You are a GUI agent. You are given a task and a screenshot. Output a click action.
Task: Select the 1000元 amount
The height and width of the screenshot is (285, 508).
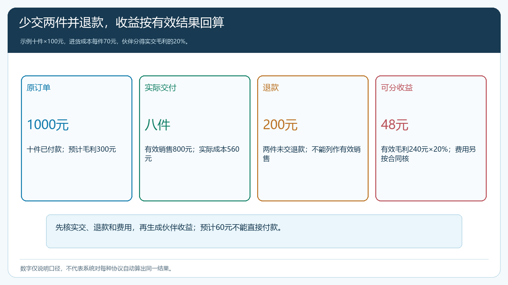pyautogui.click(x=48, y=125)
